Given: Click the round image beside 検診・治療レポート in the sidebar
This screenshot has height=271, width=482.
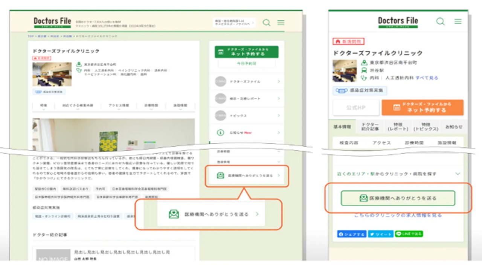Looking at the screenshot, I should [221, 98].
